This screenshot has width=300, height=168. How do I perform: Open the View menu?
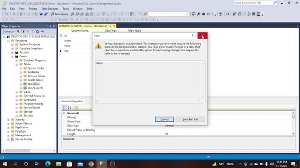point(22,9)
